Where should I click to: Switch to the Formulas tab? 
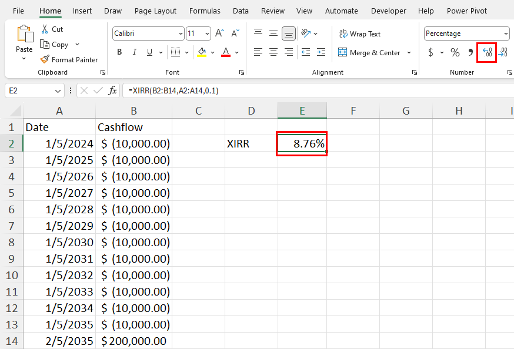pyautogui.click(x=205, y=11)
